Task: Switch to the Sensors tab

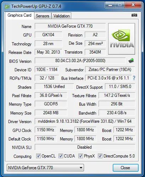Action: tap(43, 16)
